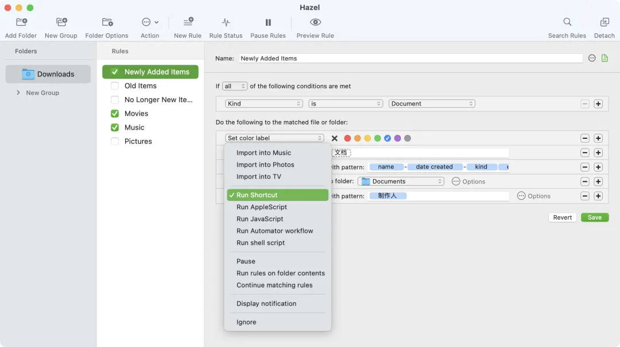Click the Add Folder toolbar icon
The image size is (620, 347).
click(21, 22)
